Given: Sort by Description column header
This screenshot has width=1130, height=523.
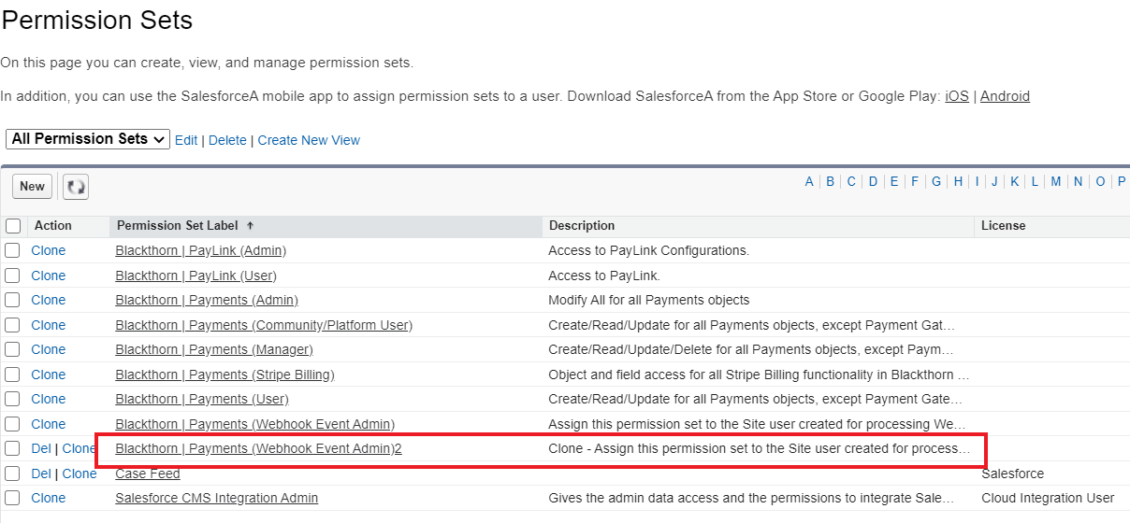Looking at the screenshot, I should coord(582,226).
